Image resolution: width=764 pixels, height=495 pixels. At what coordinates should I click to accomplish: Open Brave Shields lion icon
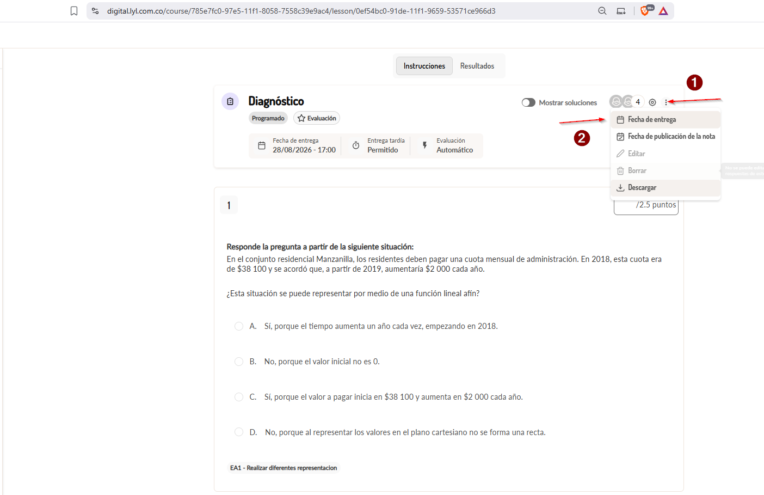pyautogui.click(x=645, y=10)
